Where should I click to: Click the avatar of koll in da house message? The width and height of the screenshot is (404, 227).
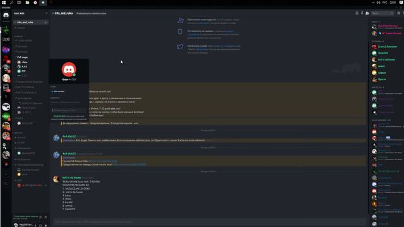click(56, 179)
